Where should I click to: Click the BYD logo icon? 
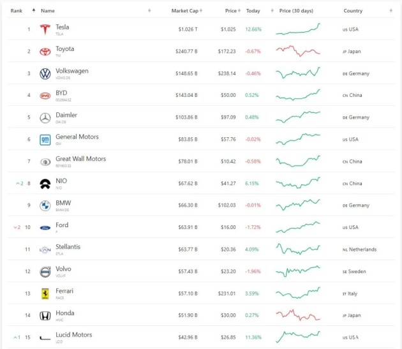(x=45, y=96)
